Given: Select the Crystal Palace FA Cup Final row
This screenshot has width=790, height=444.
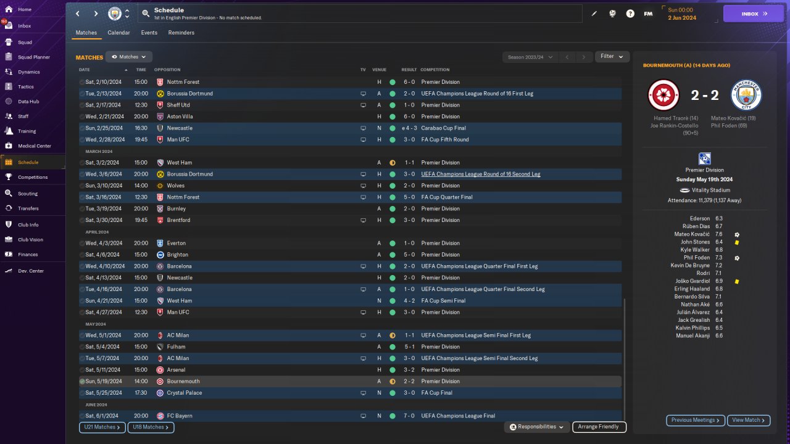Looking at the screenshot, I should tap(350, 393).
